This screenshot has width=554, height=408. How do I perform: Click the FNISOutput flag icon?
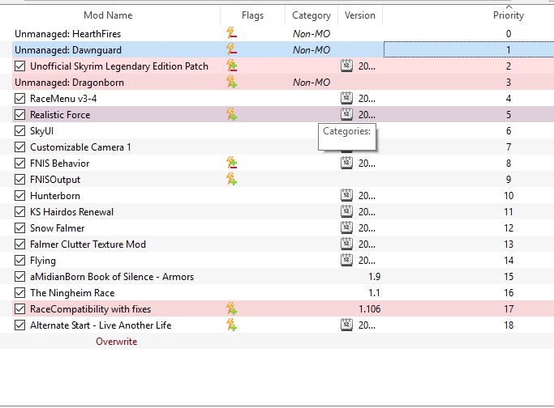(231, 179)
